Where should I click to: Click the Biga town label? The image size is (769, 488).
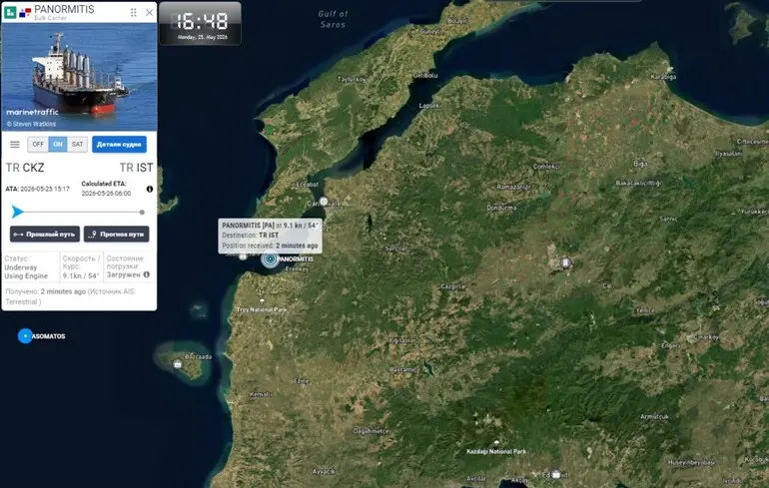pyautogui.click(x=640, y=164)
